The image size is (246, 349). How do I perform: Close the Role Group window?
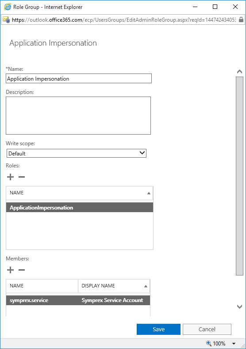click(235, 7)
